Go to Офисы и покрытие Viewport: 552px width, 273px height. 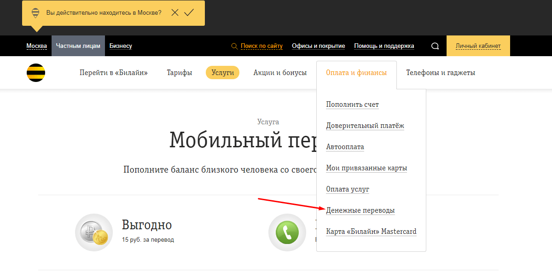pyautogui.click(x=318, y=46)
